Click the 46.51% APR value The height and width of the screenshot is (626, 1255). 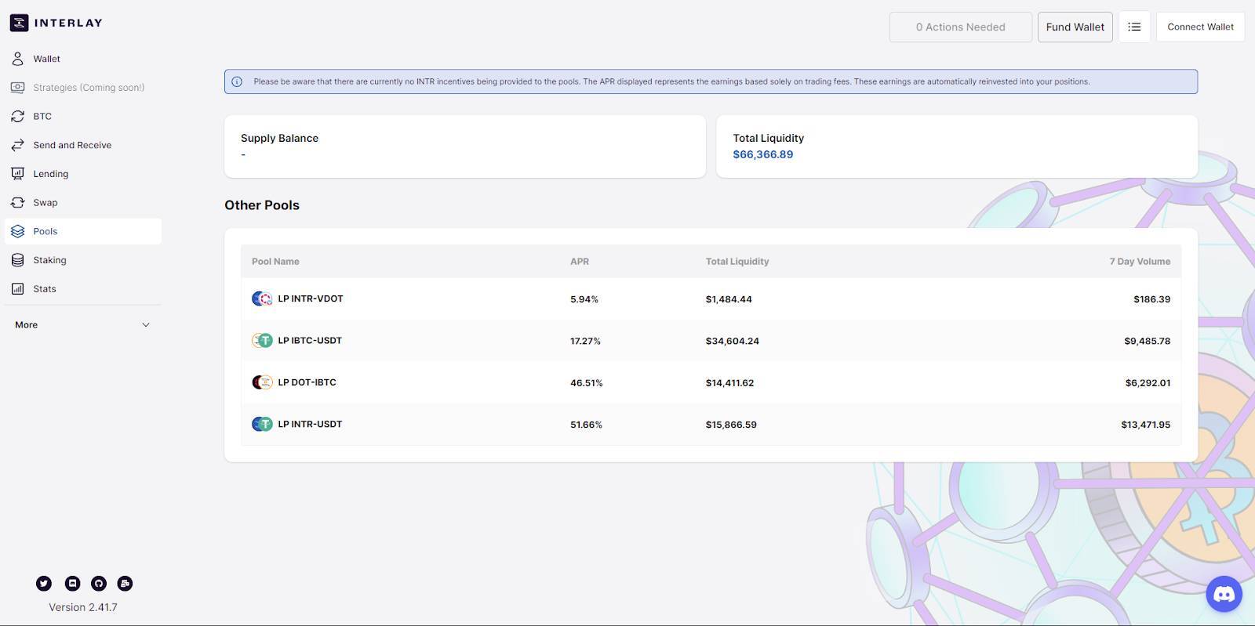pos(587,383)
